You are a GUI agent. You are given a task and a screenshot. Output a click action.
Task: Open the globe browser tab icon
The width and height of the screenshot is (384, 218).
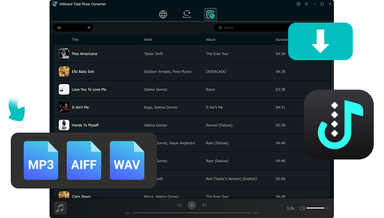[163, 14]
